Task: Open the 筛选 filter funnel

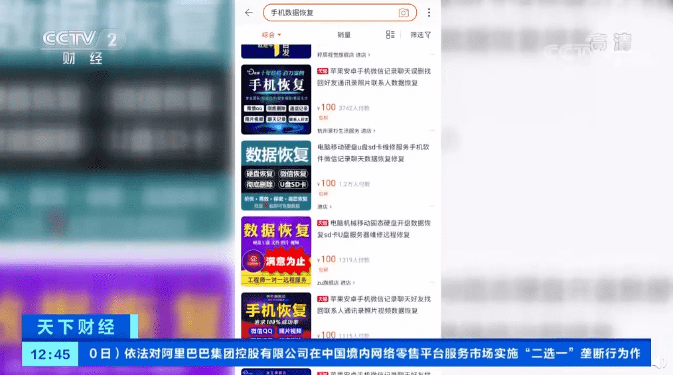Action: click(x=421, y=35)
